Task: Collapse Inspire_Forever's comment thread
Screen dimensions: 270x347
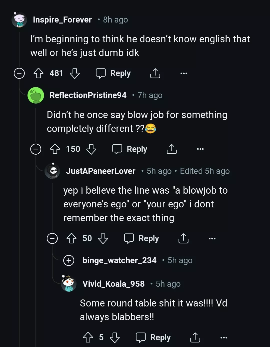Action: 19,73
